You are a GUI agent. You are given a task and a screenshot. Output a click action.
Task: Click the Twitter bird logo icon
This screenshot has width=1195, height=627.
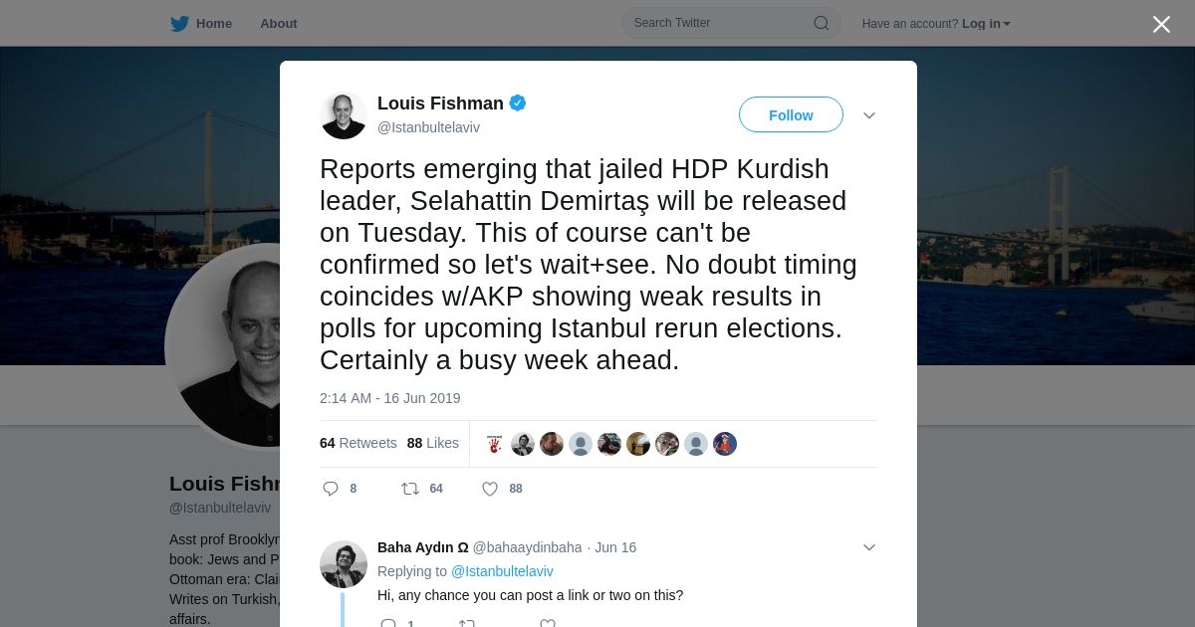(179, 24)
